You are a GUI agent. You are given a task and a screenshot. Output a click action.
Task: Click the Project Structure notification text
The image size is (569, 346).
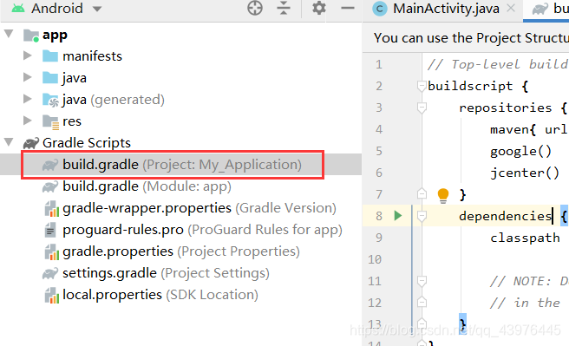471,37
